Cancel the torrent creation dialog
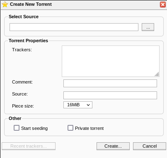167x158 pixels. coord(150,146)
